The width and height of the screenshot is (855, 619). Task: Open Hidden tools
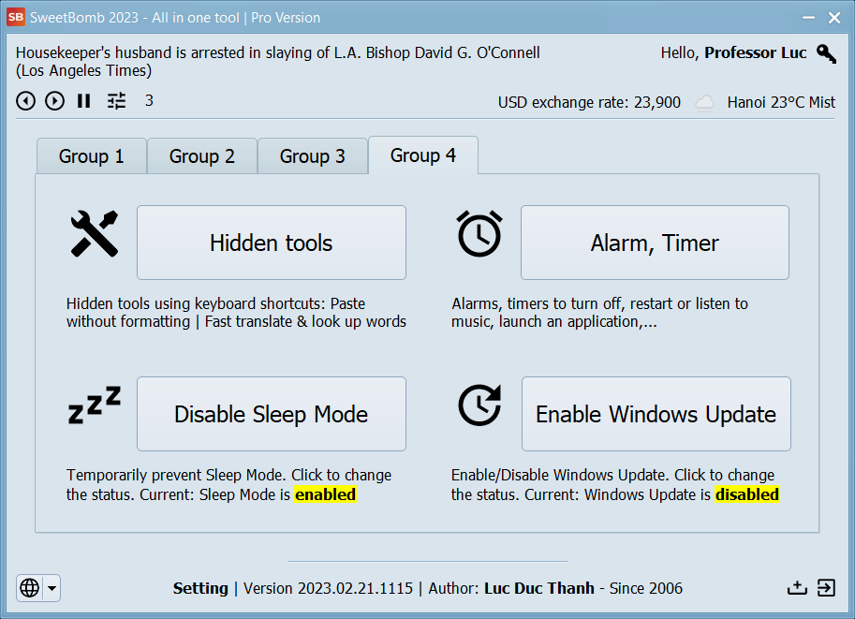tap(272, 243)
